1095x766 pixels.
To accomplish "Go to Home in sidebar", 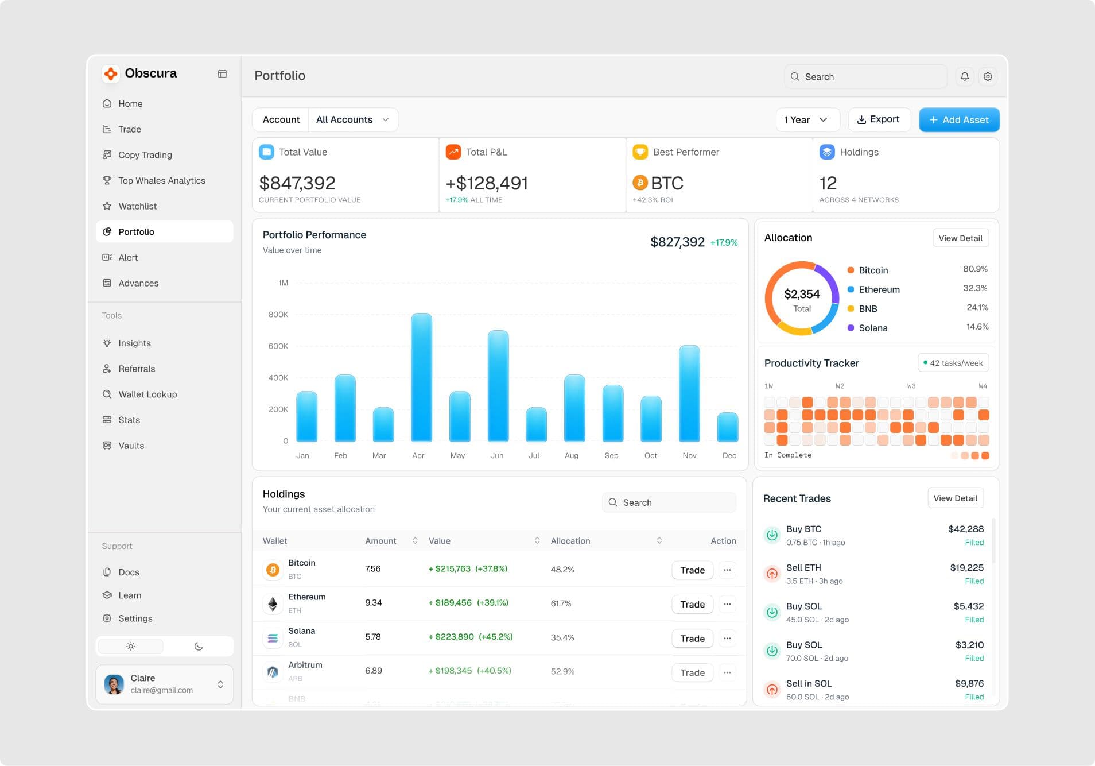I will 164,103.
